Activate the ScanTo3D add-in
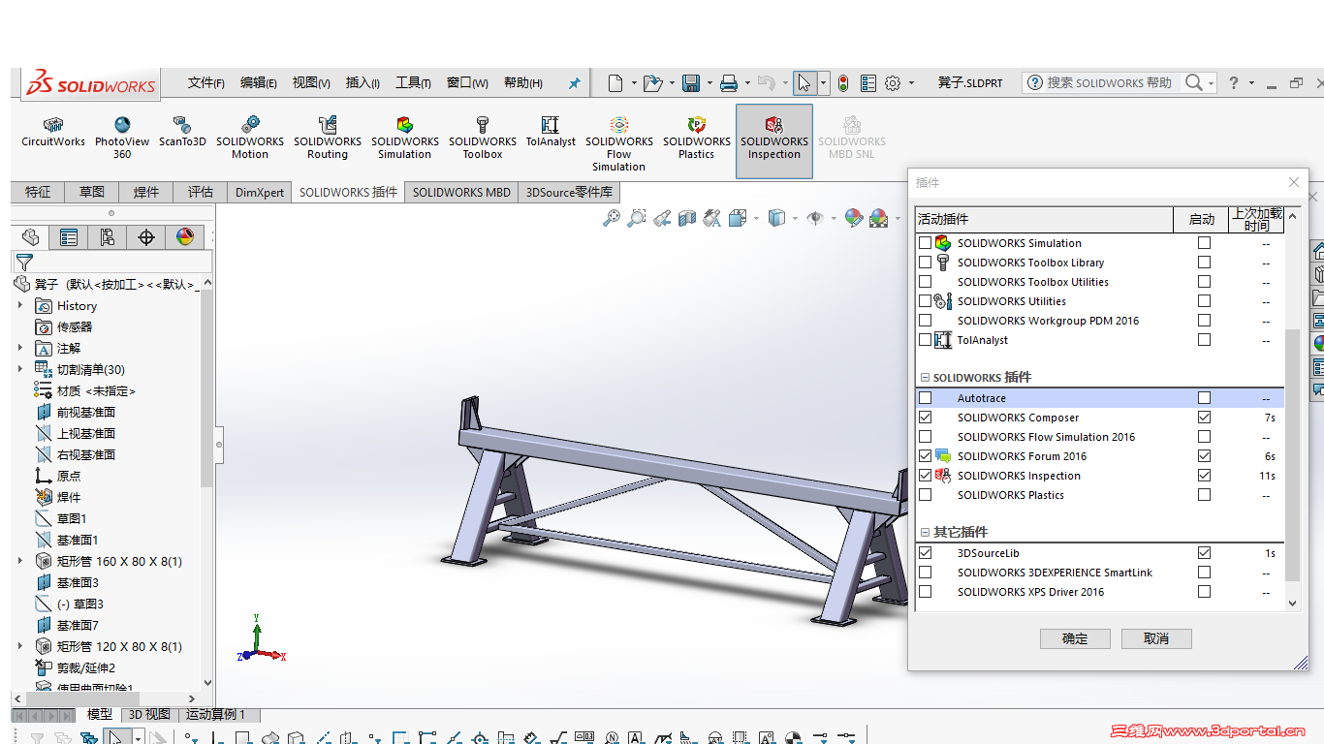This screenshot has width=1324, height=744. pyautogui.click(x=182, y=133)
